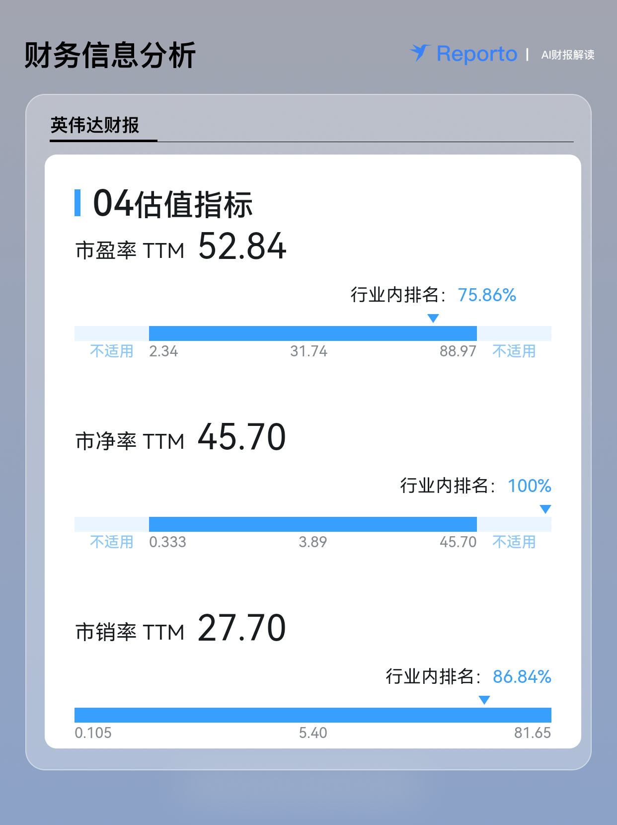This screenshot has height=825, width=617.
Task: Click the 市销率 TTM range bar
Action: [313, 715]
